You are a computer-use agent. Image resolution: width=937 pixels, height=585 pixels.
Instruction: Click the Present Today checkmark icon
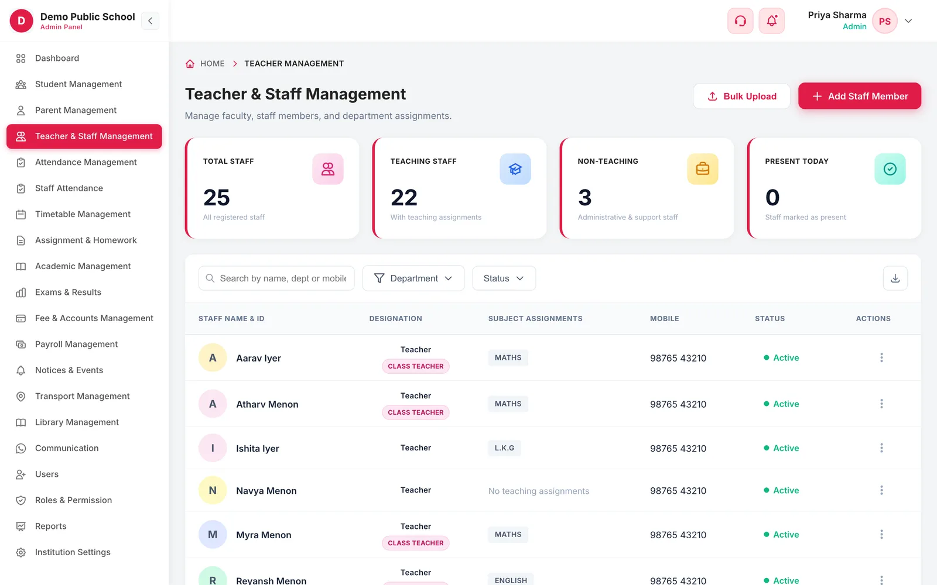click(x=890, y=169)
